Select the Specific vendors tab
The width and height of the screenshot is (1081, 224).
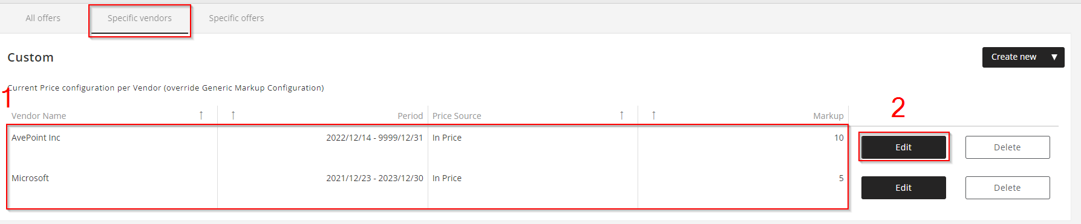[x=140, y=18]
